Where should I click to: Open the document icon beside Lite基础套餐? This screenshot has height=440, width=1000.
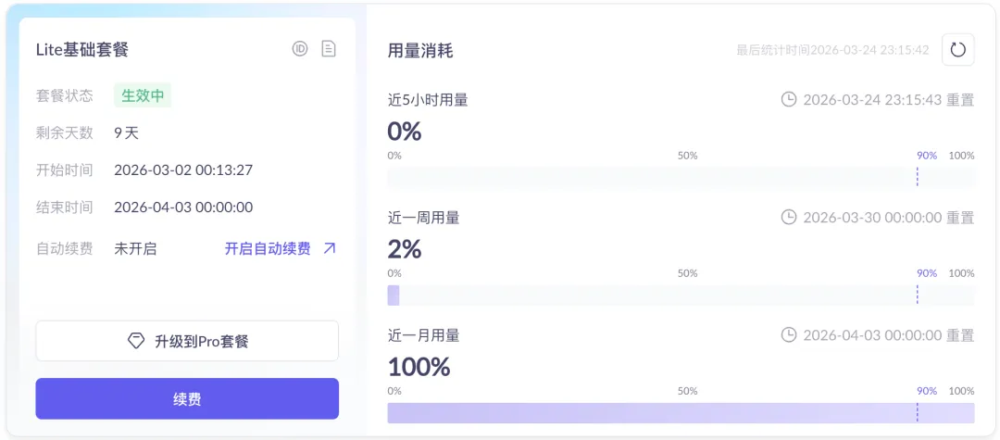click(328, 49)
